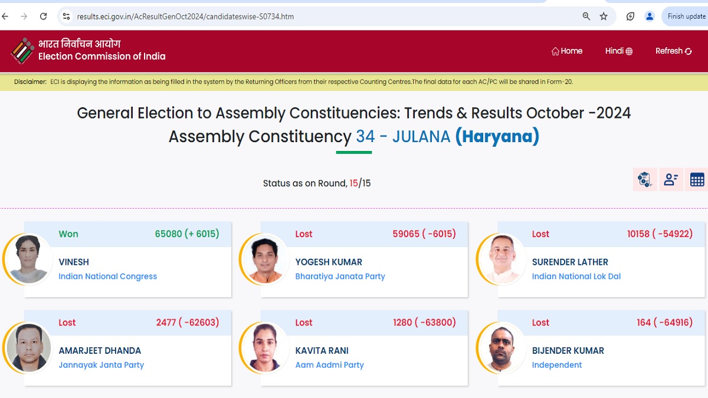Select Yogesh Kumar's candidate photo
Screen dimensions: 708x398
click(x=265, y=259)
